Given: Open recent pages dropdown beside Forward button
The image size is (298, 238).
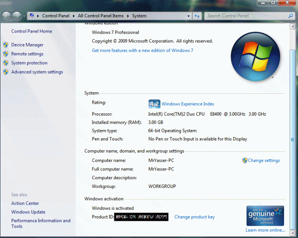Looking at the screenshot, I should point(24,16).
